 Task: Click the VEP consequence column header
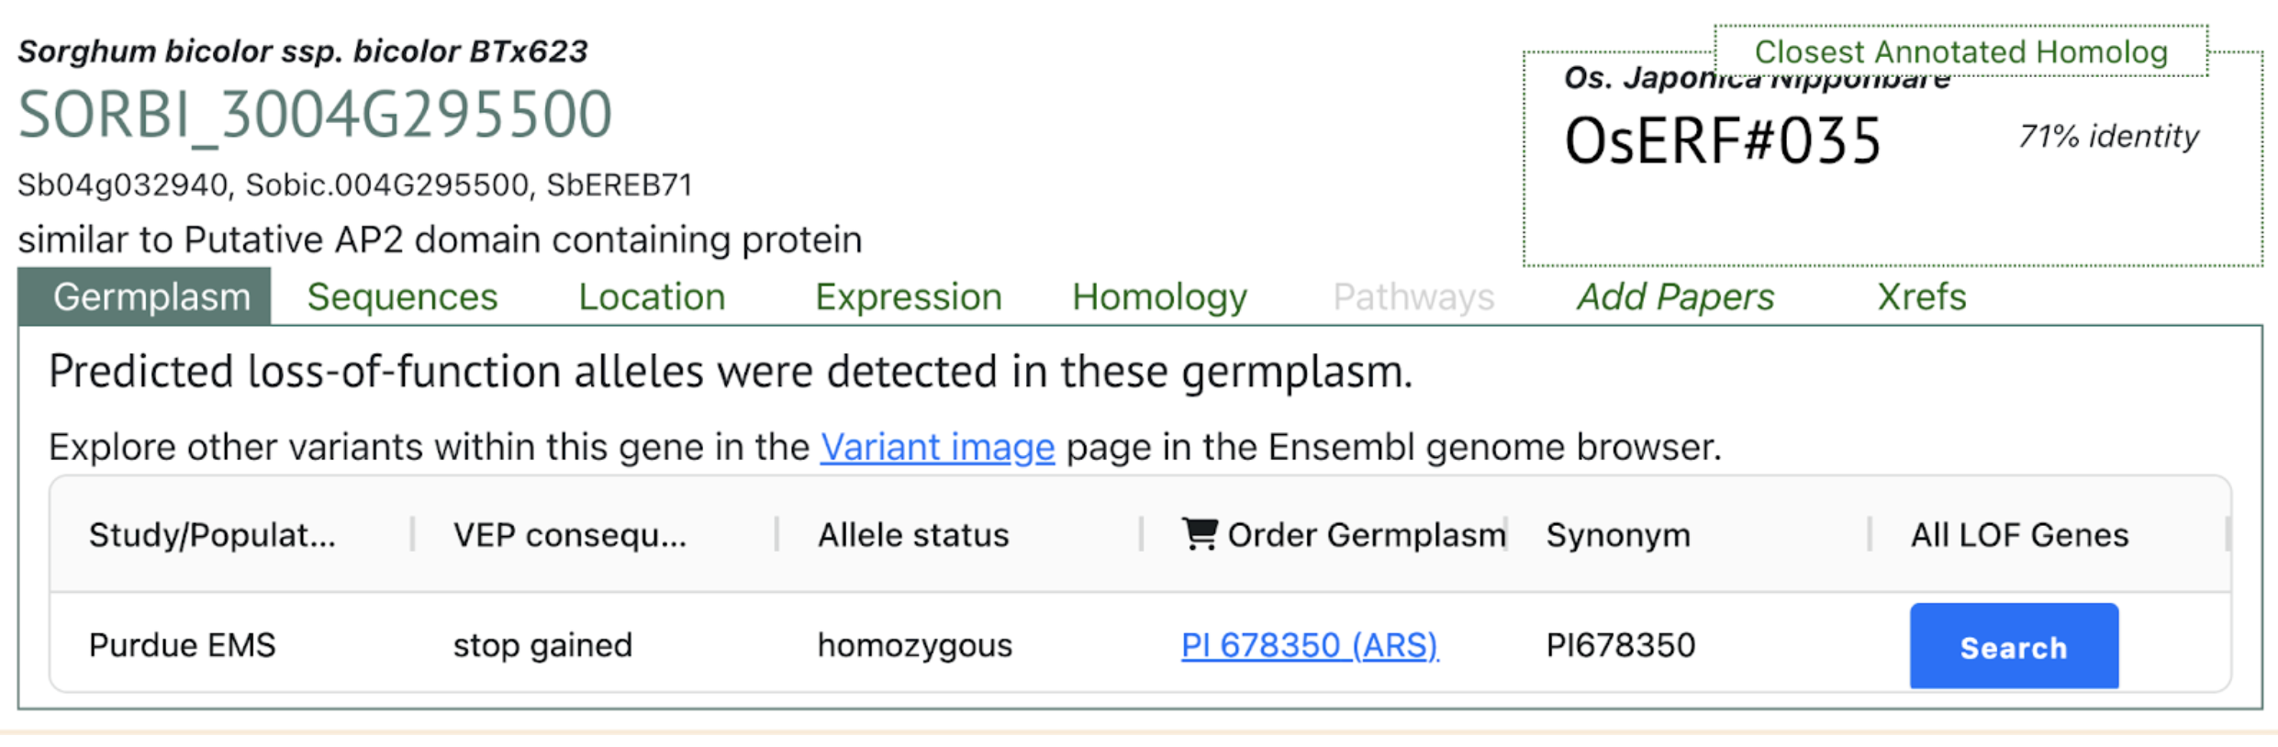coord(570,535)
